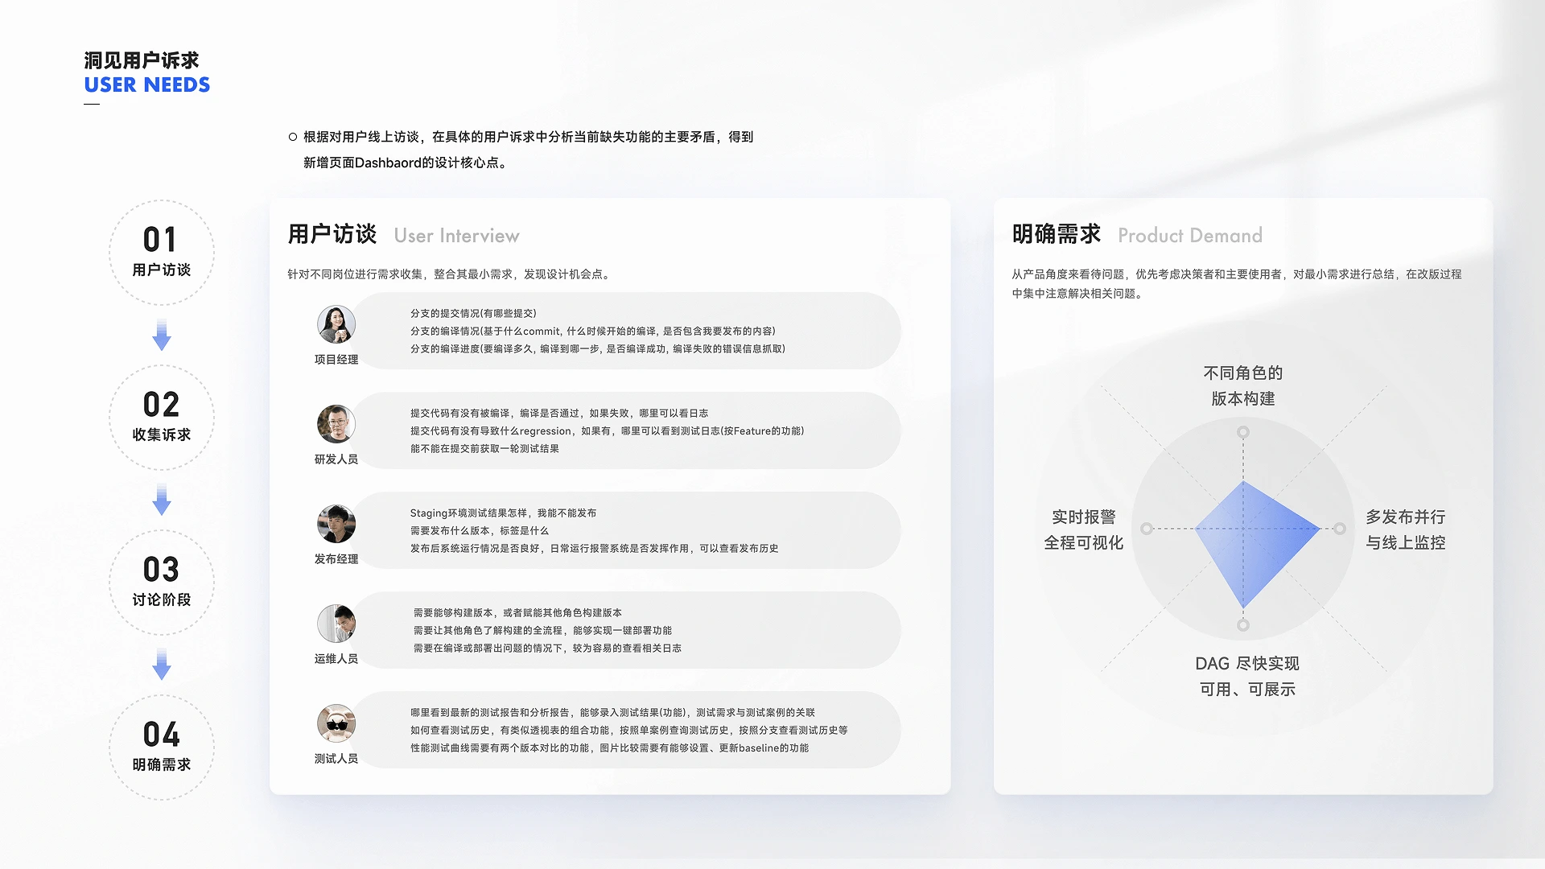Click the line mentioning regression

607,431
